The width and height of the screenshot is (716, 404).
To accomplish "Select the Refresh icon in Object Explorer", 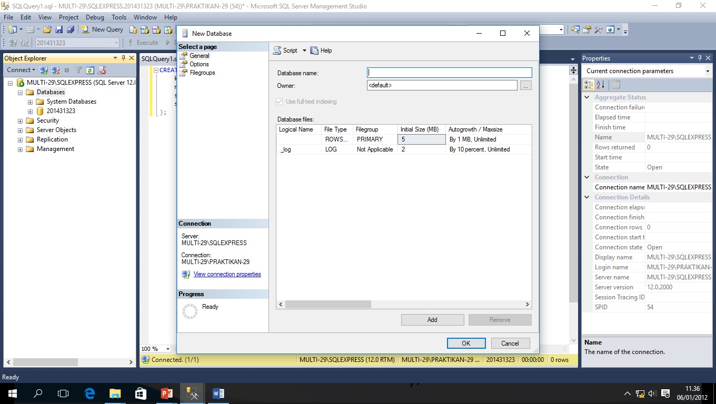I will (89, 70).
